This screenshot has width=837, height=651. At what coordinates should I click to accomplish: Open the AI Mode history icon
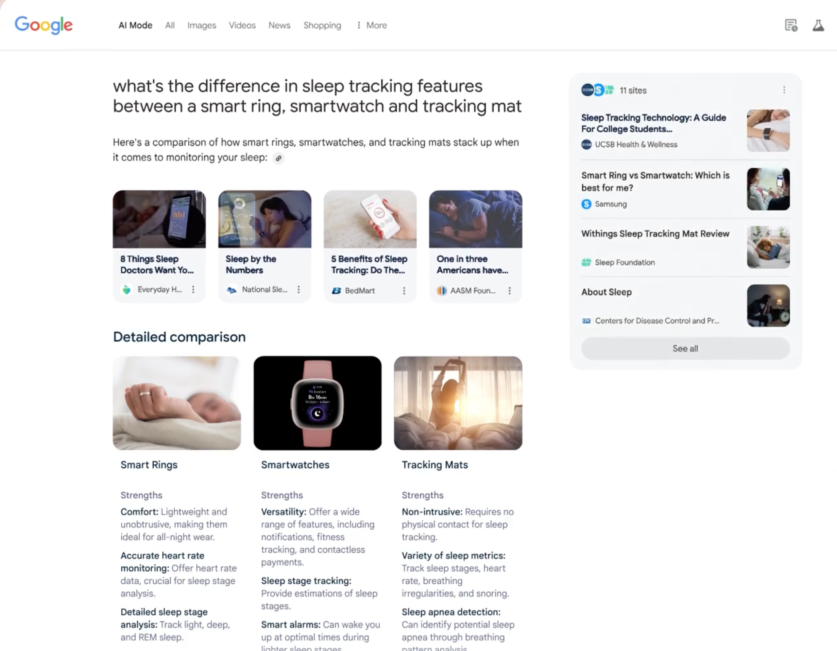point(791,26)
